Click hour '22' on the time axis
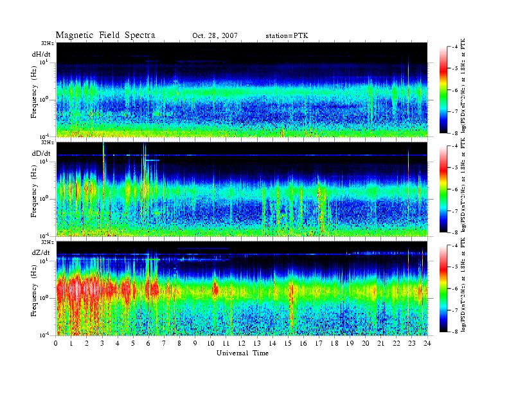This screenshot has height=394, width=509. 397,343
